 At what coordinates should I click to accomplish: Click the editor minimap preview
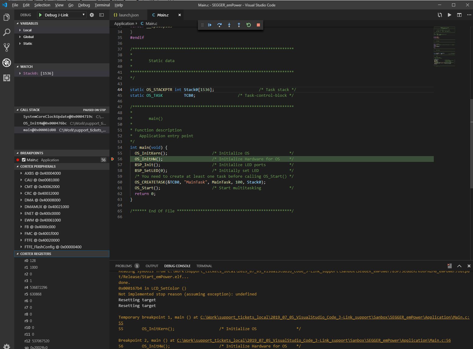pos(444,46)
